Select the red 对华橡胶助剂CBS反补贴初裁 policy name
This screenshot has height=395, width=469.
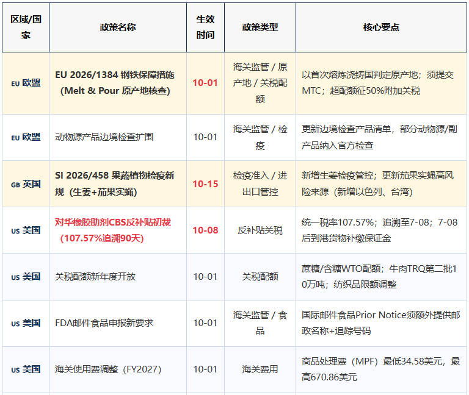click(x=113, y=230)
